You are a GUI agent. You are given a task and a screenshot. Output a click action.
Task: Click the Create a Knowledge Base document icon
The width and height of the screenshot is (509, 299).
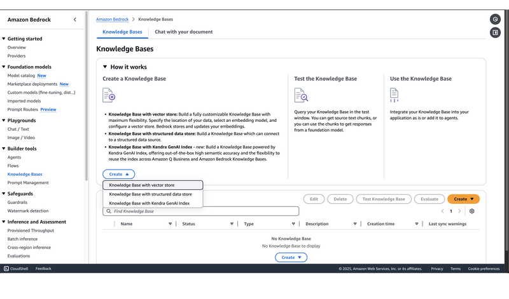point(109,95)
